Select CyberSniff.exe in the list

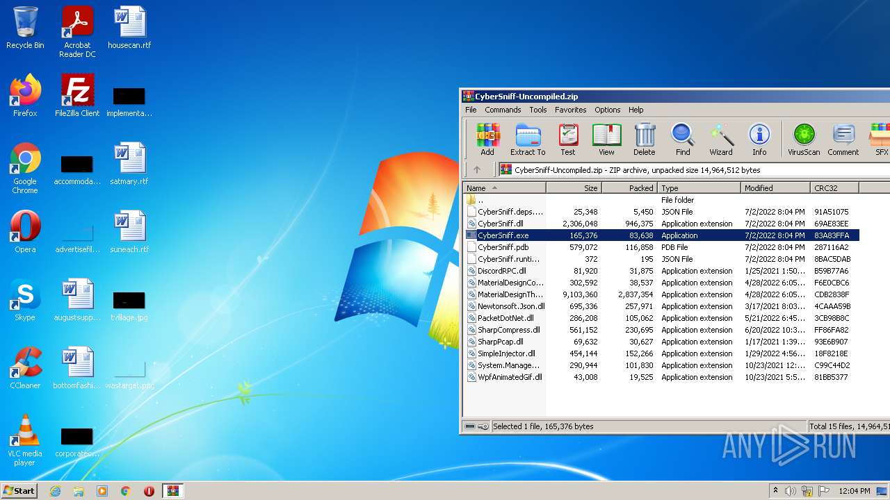coord(662,235)
